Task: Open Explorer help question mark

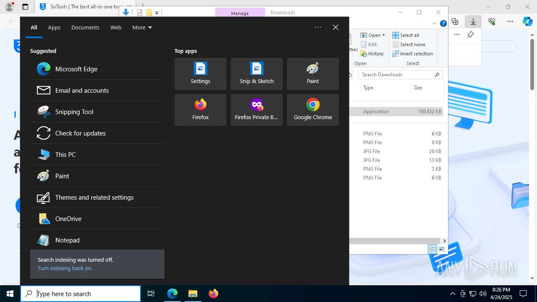Action: coord(443,24)
